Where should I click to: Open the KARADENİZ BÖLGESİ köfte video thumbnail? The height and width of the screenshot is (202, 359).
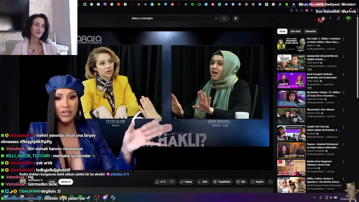(291, 62)
